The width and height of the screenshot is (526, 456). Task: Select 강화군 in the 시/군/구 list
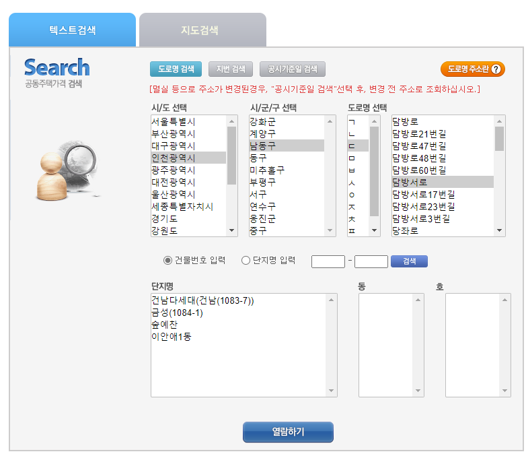click(287, 122)
